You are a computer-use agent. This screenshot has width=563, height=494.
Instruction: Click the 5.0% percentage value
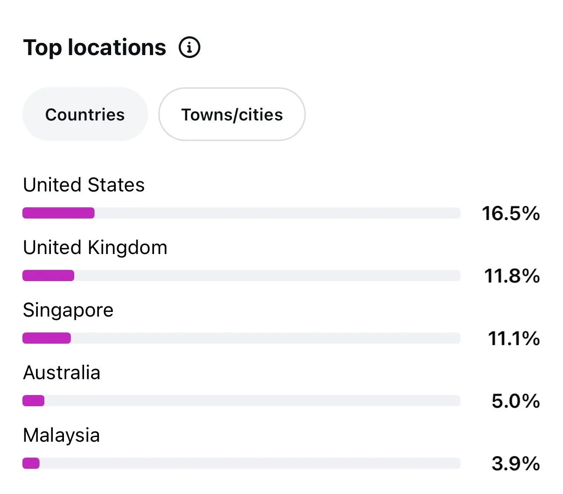coord(516,401)
